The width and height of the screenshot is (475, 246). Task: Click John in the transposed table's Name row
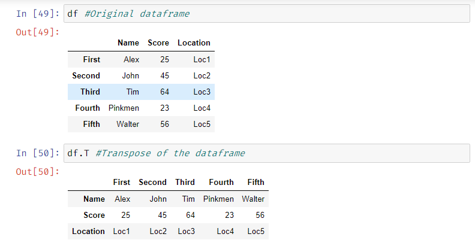[x=158, y=199]
